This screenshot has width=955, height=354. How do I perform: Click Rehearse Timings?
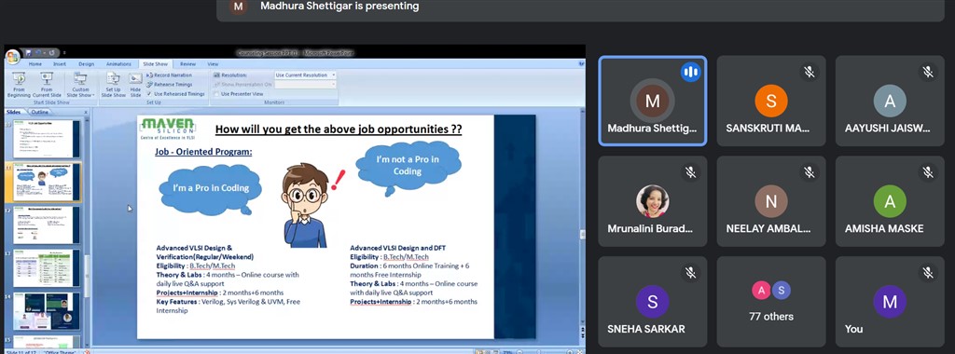click(170, 85)
